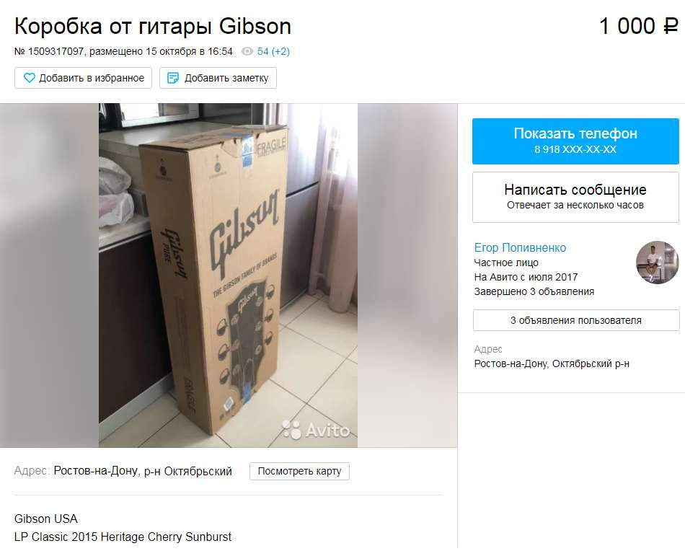This screenshot has height=551, width=685.
Task: View 3 объявления пользователя
Action: tap(576, 320)
